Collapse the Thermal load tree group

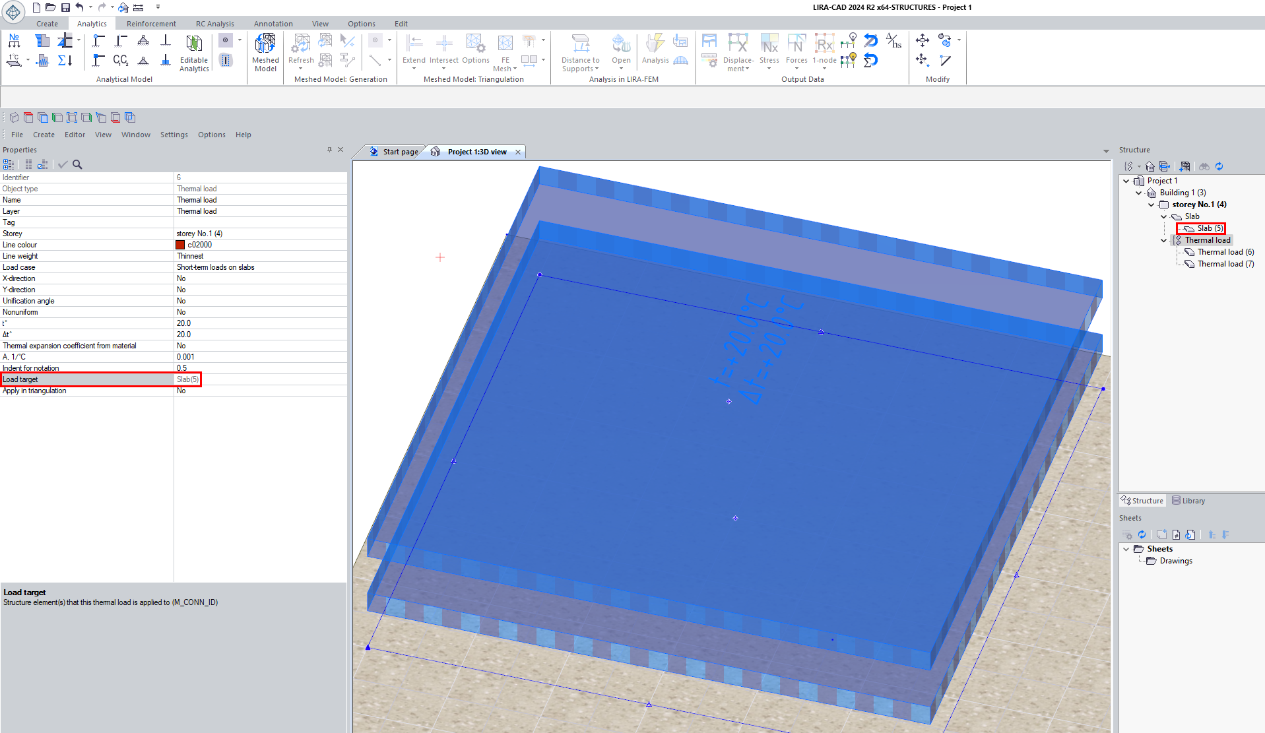1164,240
